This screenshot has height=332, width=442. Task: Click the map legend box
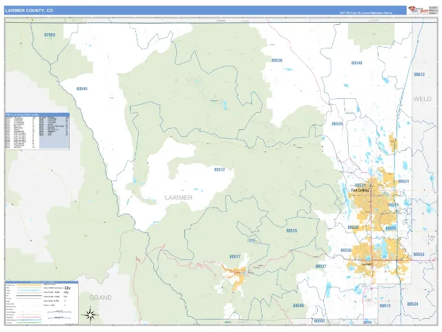(x=41, y=303)
